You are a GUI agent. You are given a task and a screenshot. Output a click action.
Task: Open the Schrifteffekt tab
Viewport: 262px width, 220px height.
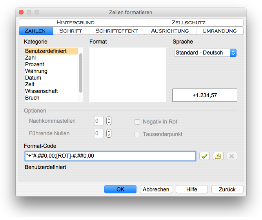117,31
